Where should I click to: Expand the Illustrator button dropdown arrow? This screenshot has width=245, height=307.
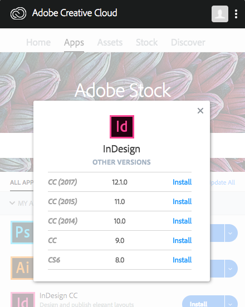coord(231,269)
